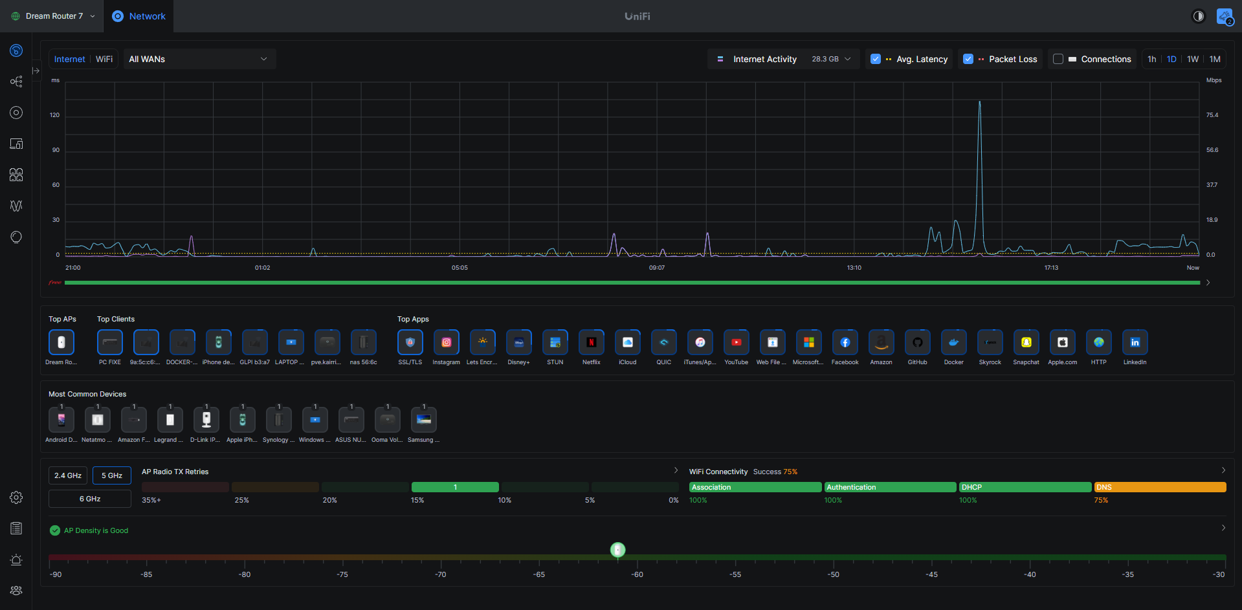
Task: Open the All WANs dropdown
Action: click(x=199, y=59)
